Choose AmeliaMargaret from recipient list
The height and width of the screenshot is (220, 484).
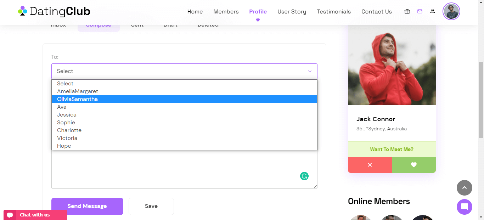click(184, 91)
